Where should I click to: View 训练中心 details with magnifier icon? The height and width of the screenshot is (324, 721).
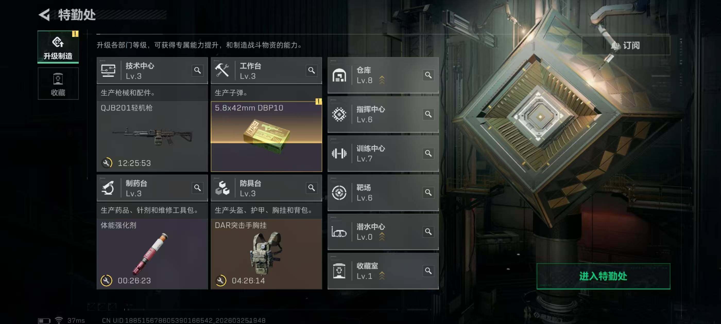pos(428,153)
